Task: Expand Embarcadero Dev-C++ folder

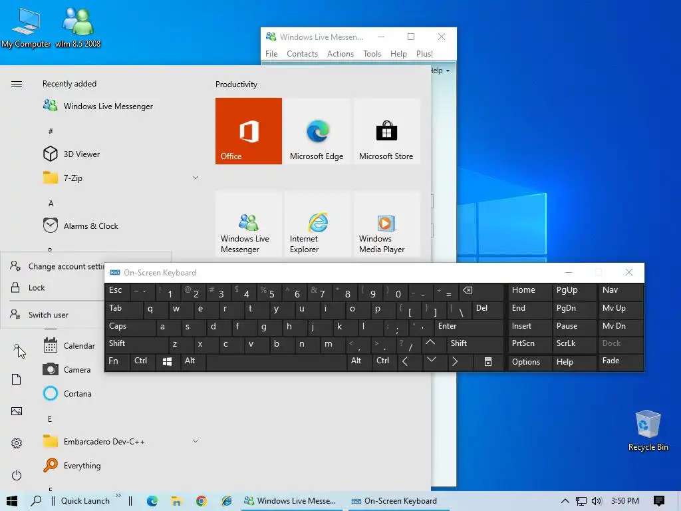Action: coord(196,441)
